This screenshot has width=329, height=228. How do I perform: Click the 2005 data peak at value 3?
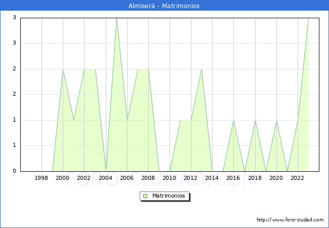point(116,18)
